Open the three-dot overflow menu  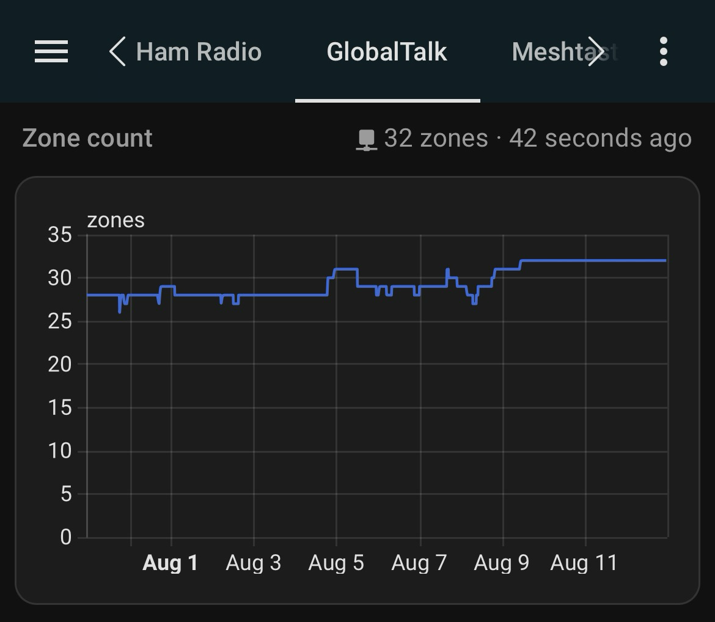(x=664, y=51)
